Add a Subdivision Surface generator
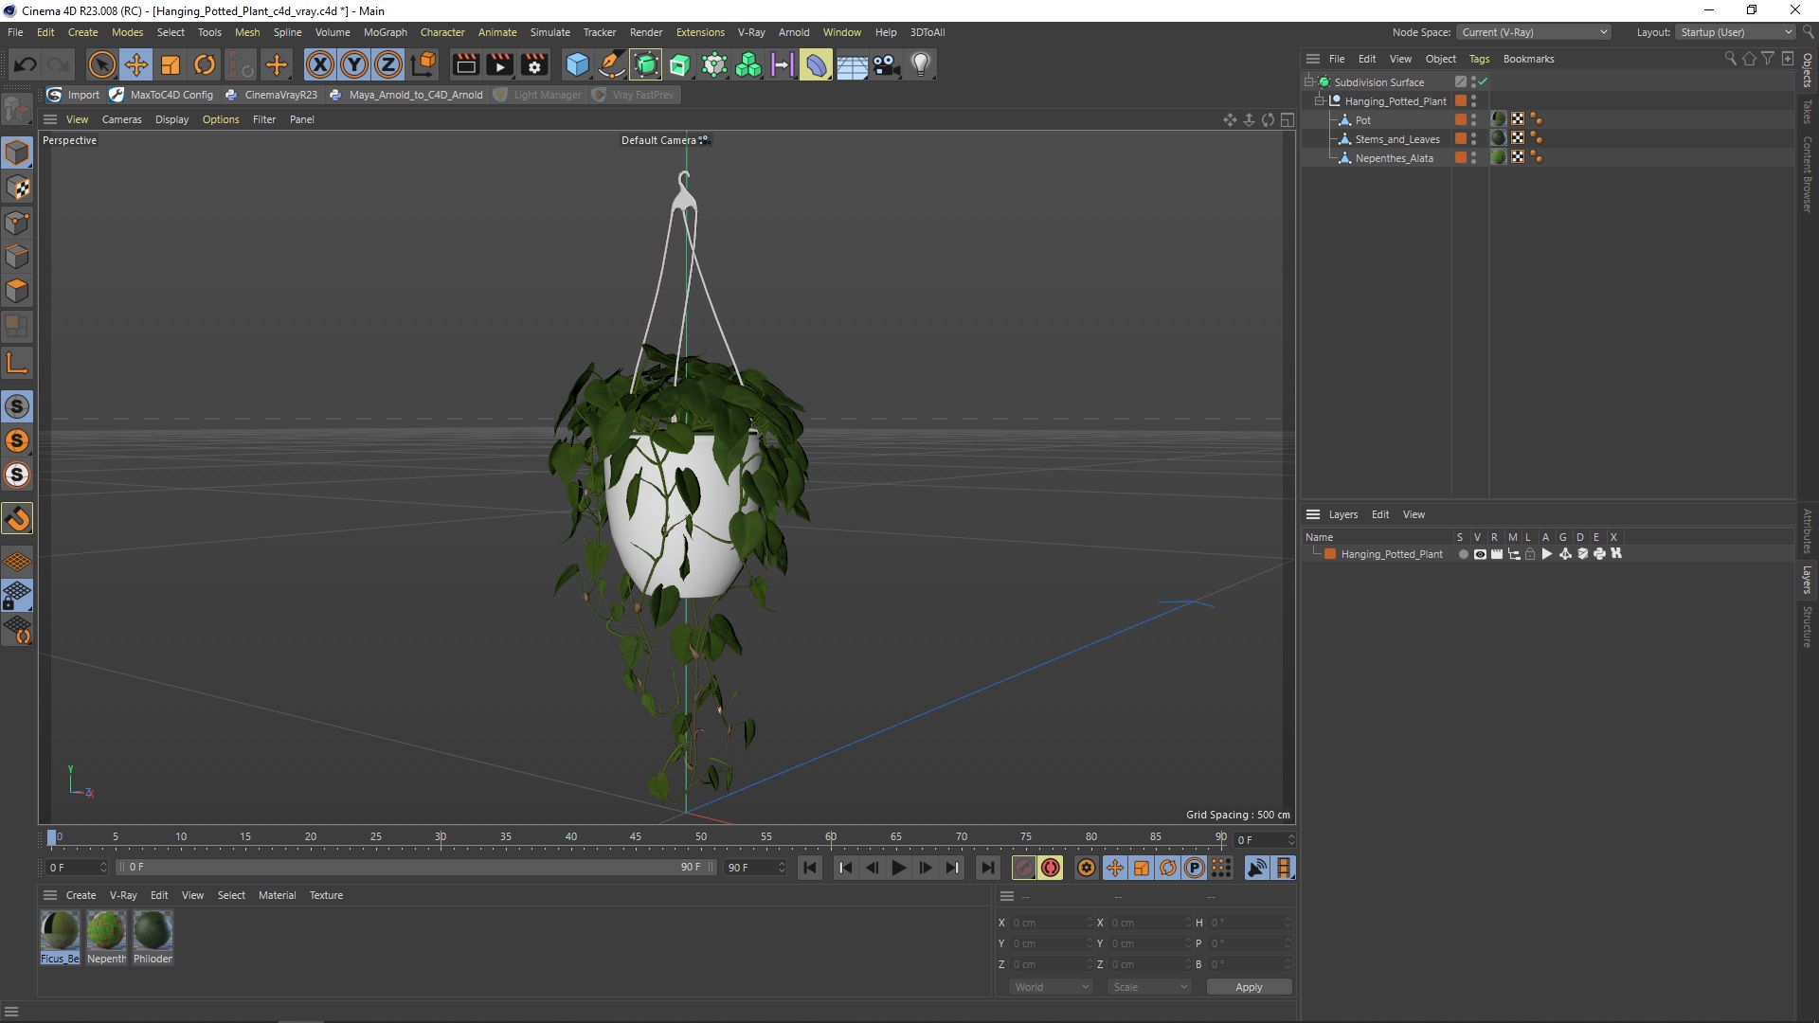 646,64
